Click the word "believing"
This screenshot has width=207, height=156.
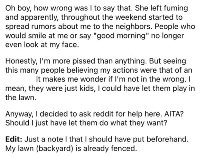pos(82,71)
